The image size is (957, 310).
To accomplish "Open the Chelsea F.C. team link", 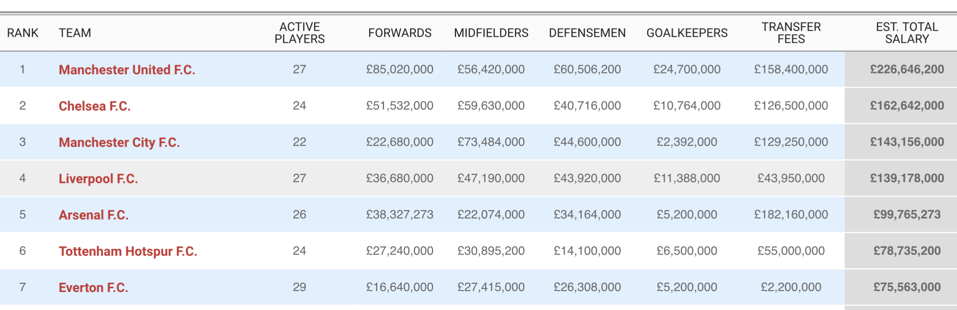I will click(95, 106).
